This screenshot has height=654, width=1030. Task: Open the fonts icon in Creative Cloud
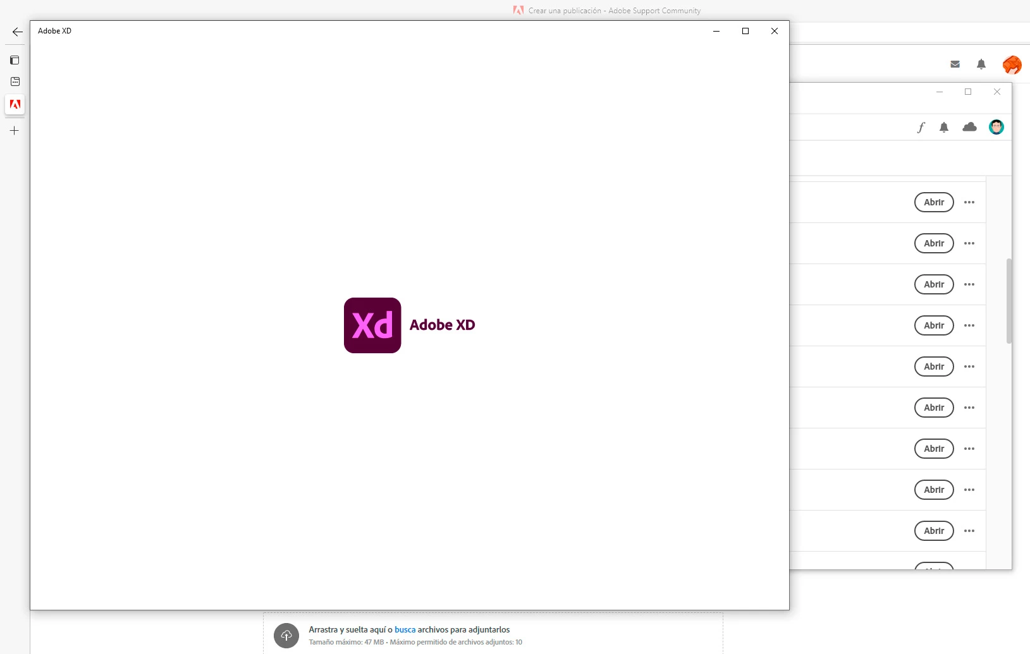point(921,127)
